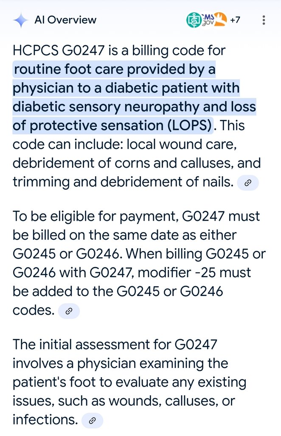Click the orange source icon
Screen dimensions: 281x436
219,20
